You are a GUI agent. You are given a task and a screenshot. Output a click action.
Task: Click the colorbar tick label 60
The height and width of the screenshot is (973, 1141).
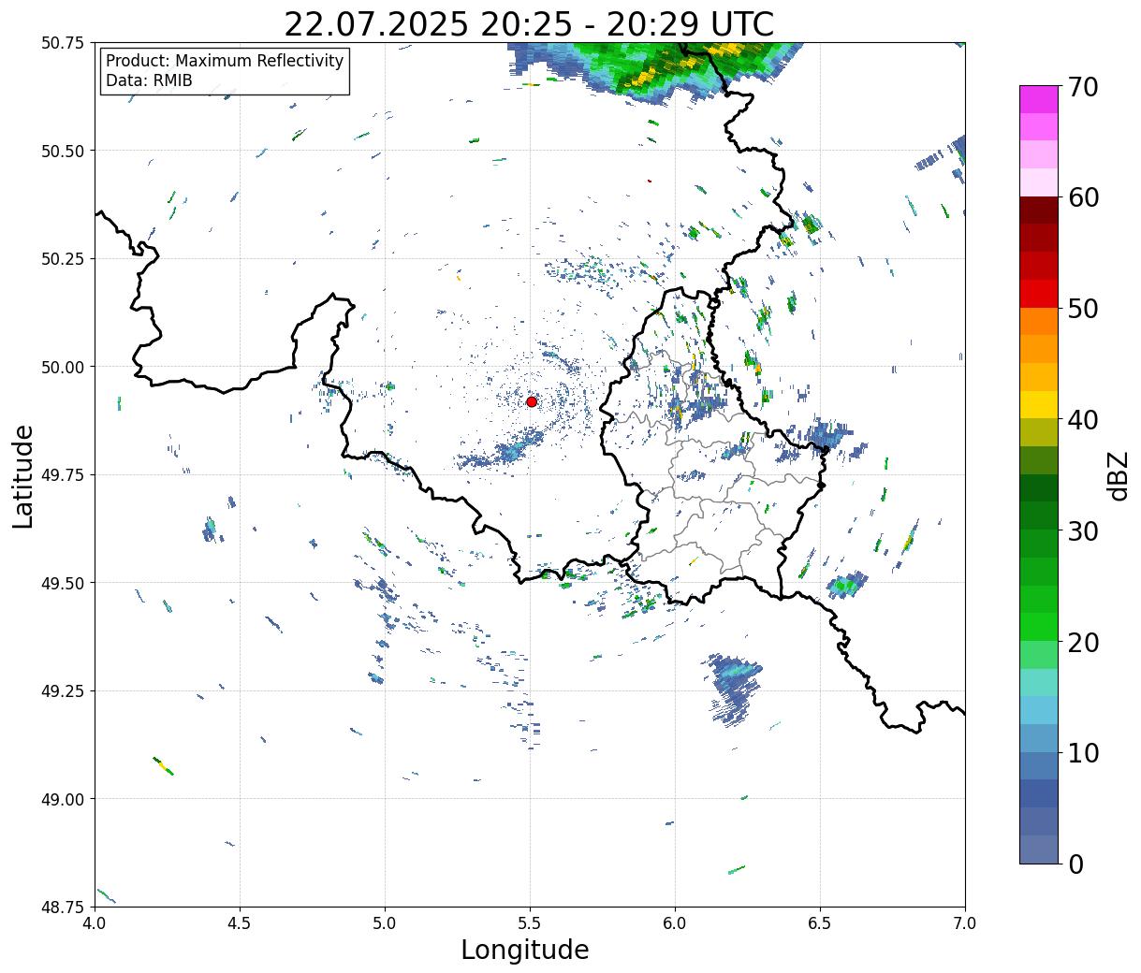point(1082,197)
